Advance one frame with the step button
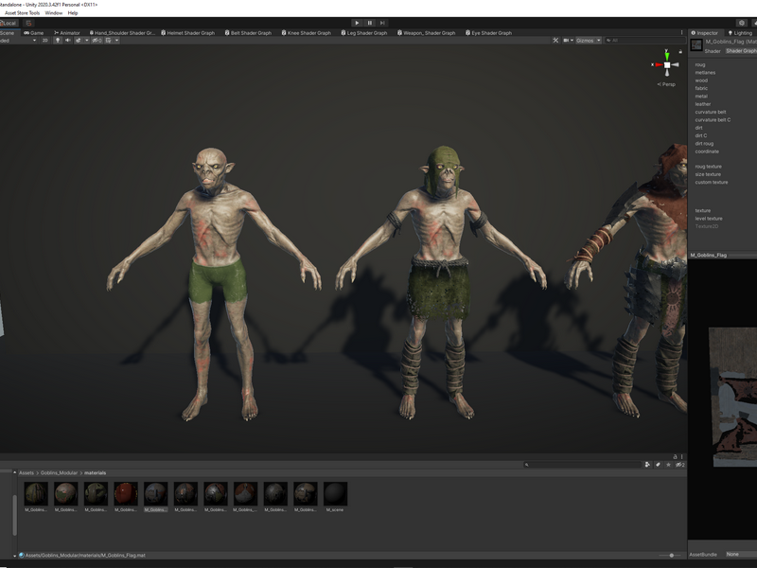 click(x=382, y=23)
